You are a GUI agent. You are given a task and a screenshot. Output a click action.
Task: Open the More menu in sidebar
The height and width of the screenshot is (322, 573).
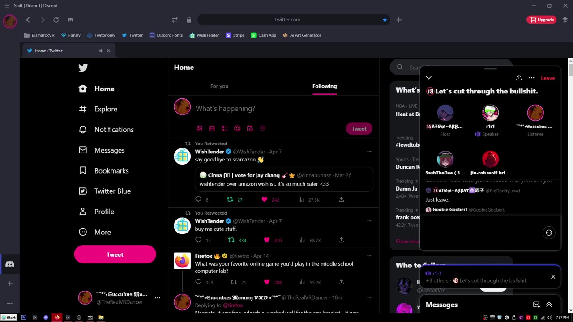click(95, 232)
